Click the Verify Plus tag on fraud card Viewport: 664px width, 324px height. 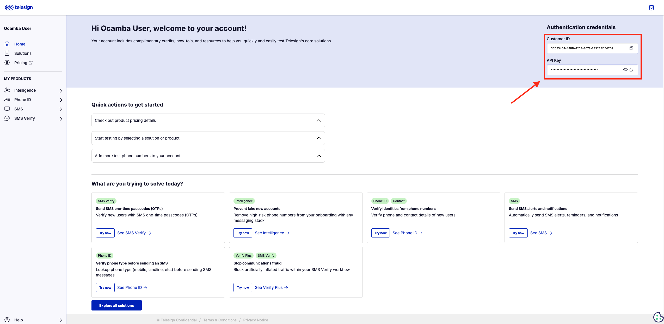click(244, 255)
